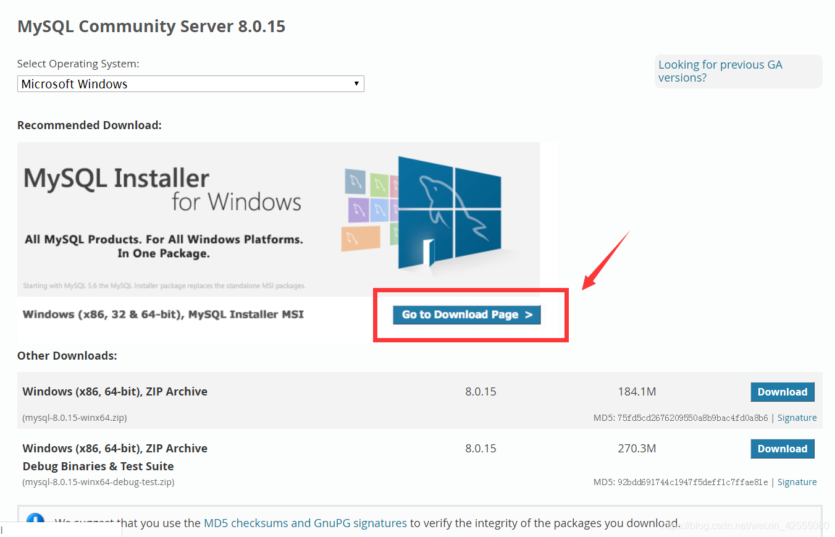
Task: Click the 184.1M size value
Action: 637,392
